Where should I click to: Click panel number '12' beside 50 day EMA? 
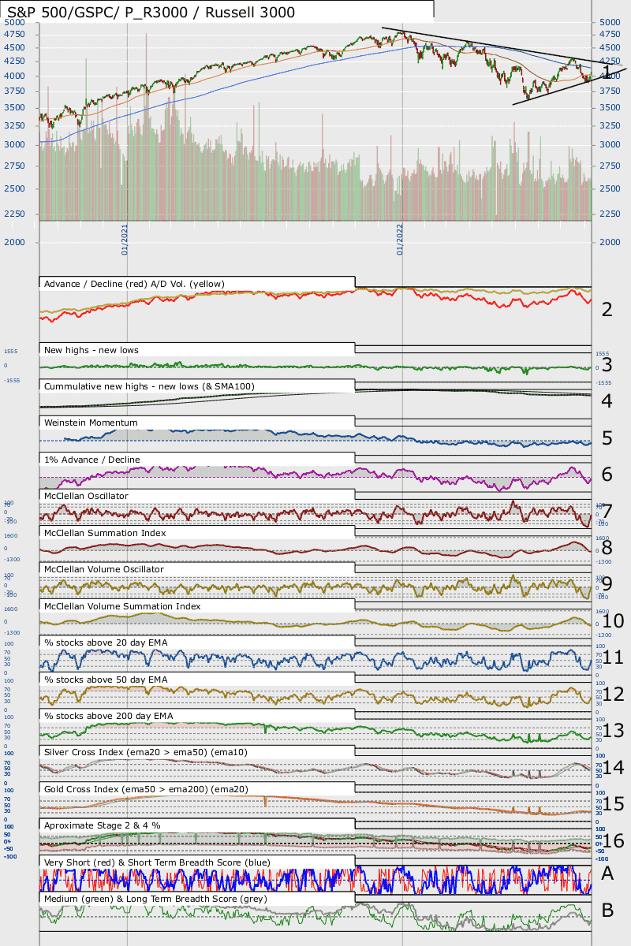[613, 695]
